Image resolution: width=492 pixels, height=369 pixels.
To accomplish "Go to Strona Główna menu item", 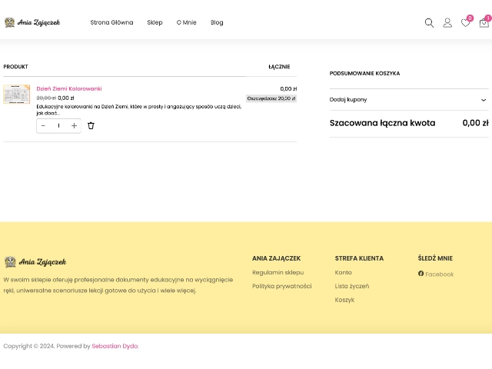I will coord(111,22).
